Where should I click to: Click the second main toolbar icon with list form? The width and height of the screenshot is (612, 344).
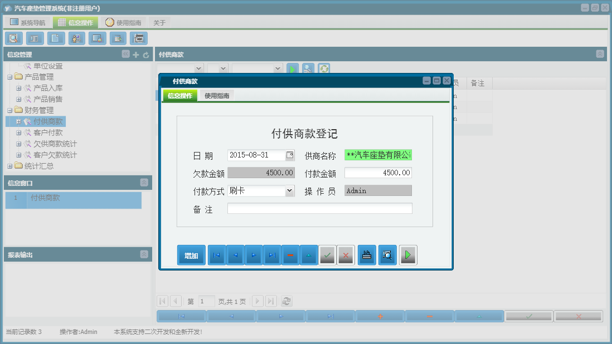click(35, 38)
